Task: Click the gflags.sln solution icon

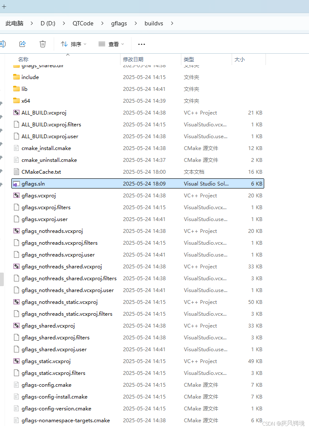Action: click(x=16, y=184)
